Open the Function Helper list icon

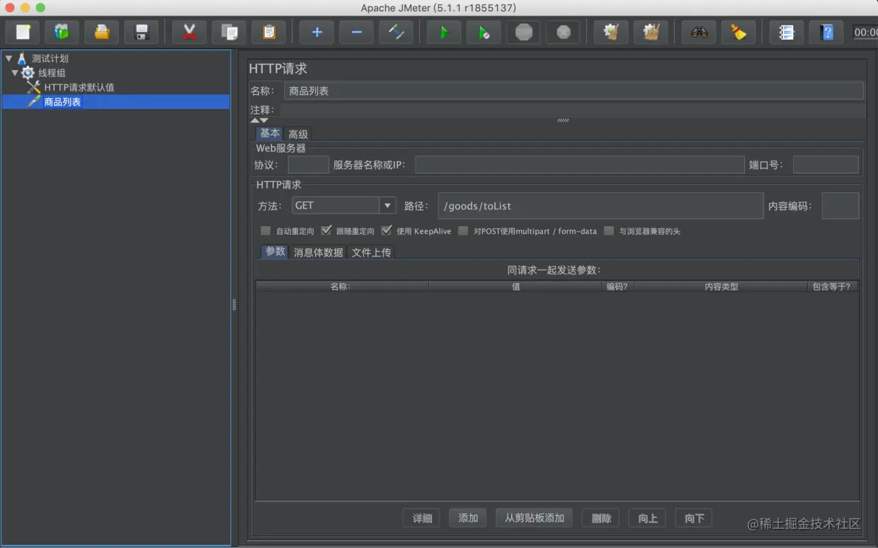tap(787, 32)
